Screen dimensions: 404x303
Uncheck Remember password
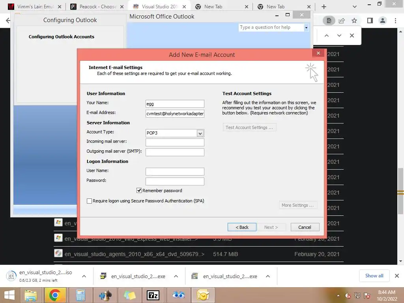coord(139,191)
